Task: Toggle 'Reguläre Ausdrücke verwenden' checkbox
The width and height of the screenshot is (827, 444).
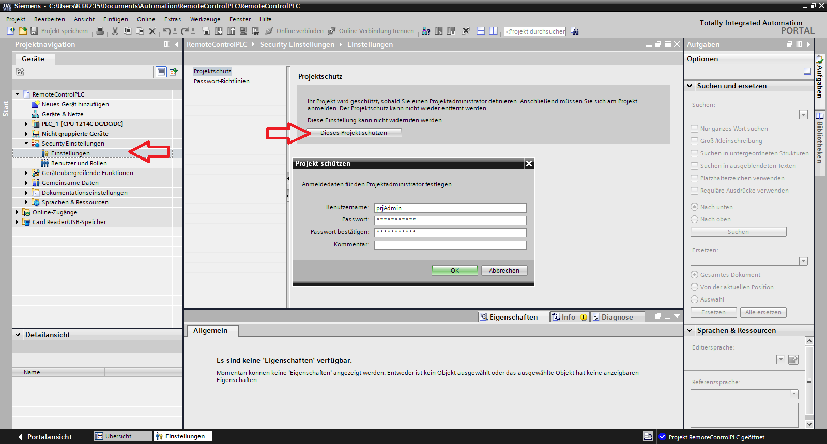Action: [695, 191]
